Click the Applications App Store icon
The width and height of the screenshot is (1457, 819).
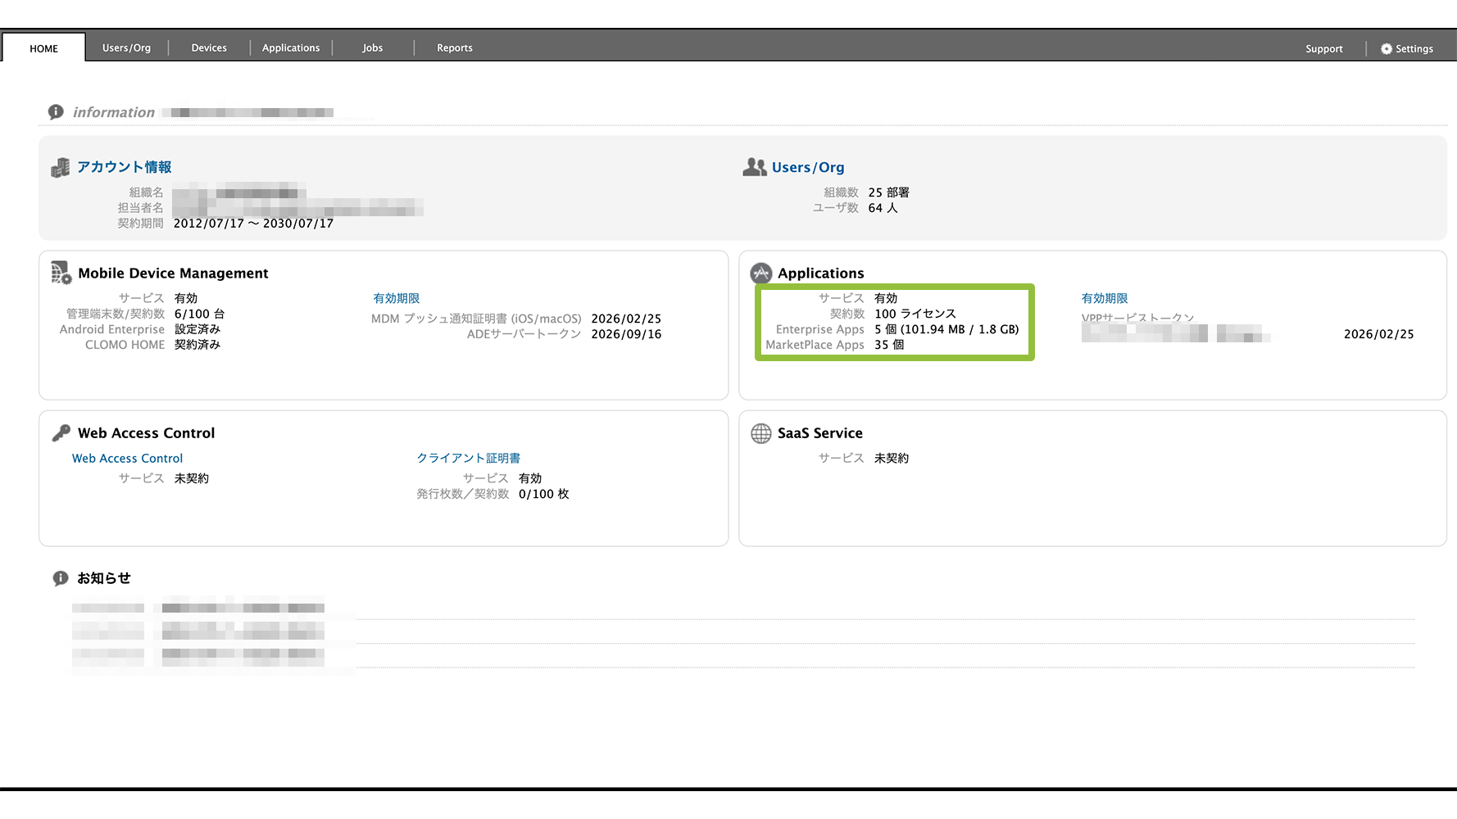click(x=760, y=273)
